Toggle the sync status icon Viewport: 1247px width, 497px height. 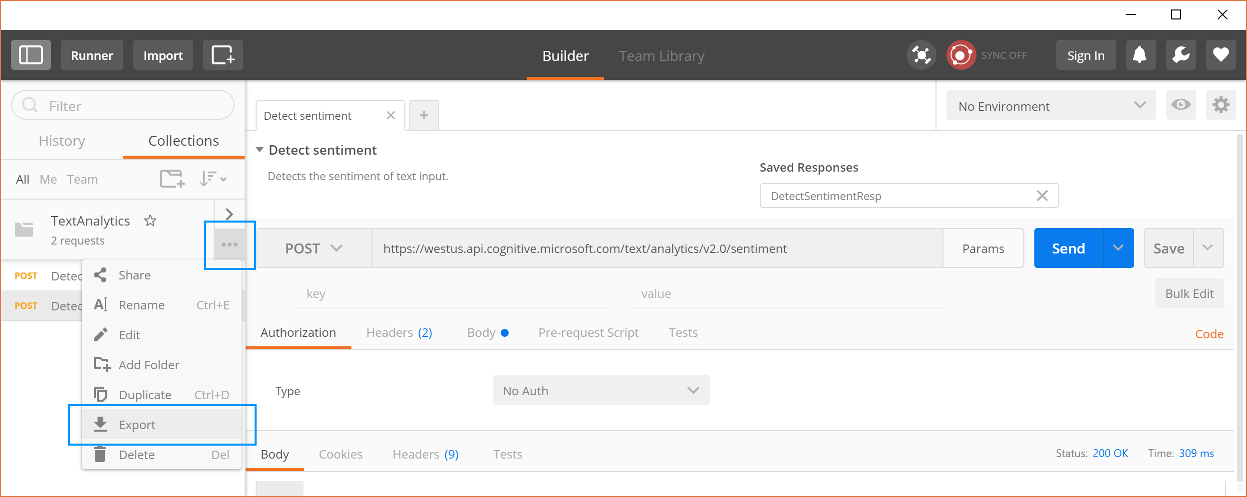pos(961,55)
